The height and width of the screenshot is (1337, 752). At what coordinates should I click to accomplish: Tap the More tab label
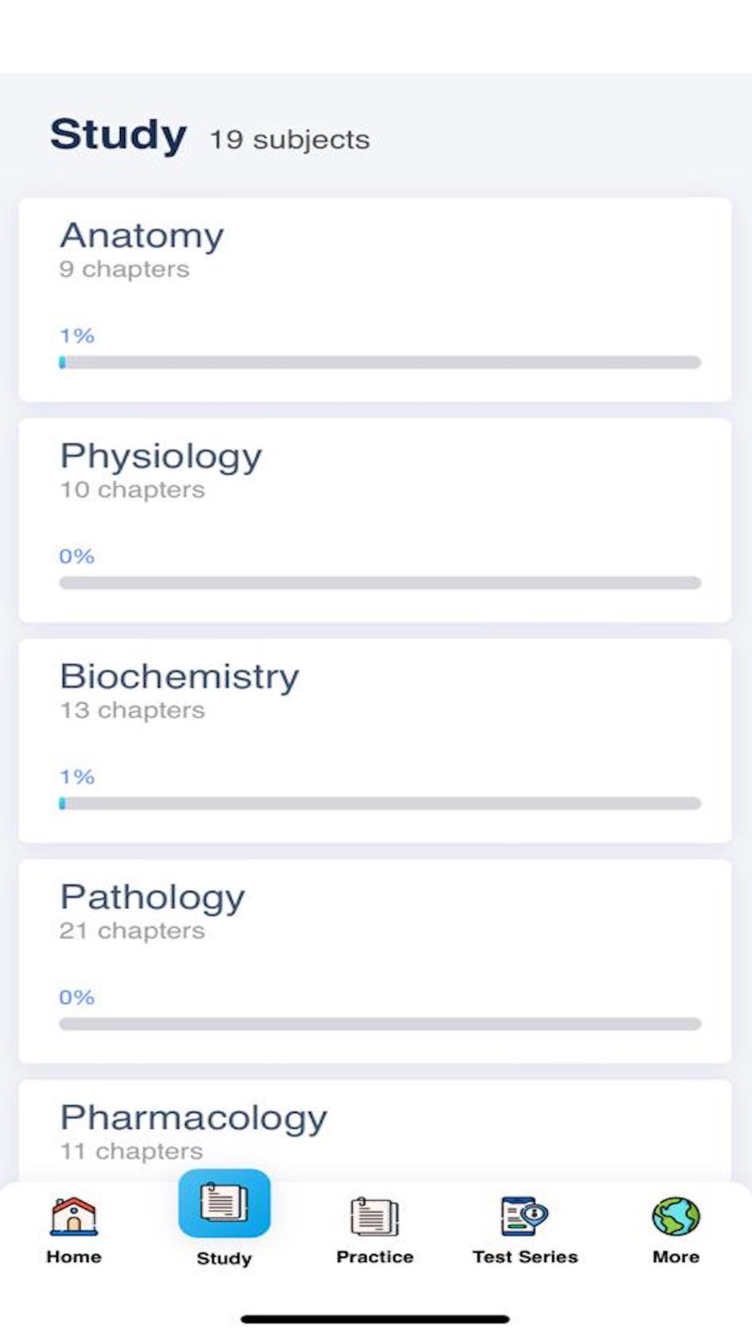(676, 1257)
